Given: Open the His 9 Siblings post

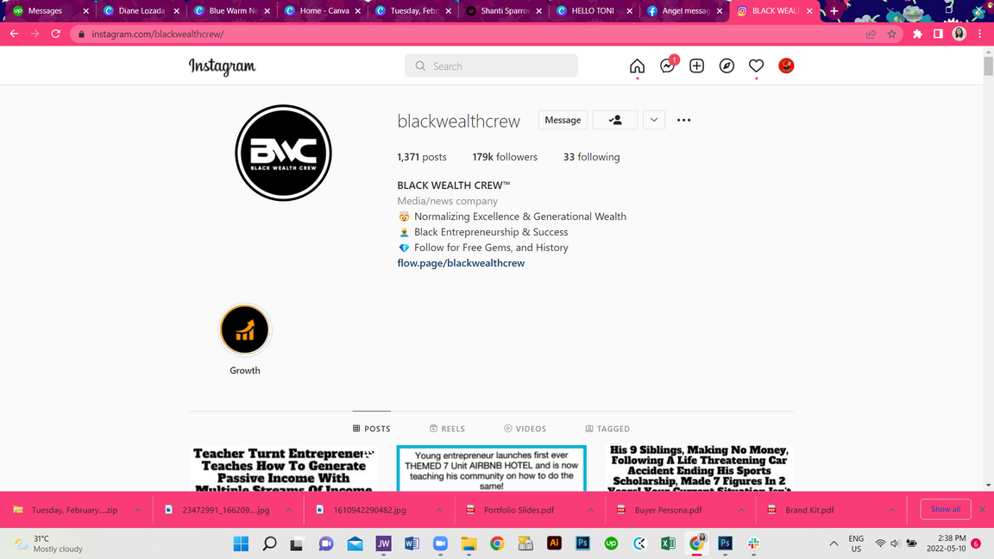Looking at the screenshot, I should click(x=699, y=468).
